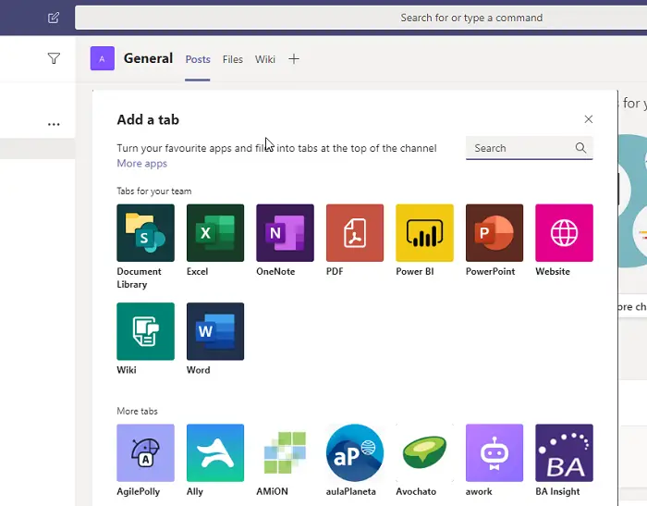Click the magnifier in Add a tab search
The height and width of the screenshot is (506, 647).
pyautogui.click(x=580, y=148)
